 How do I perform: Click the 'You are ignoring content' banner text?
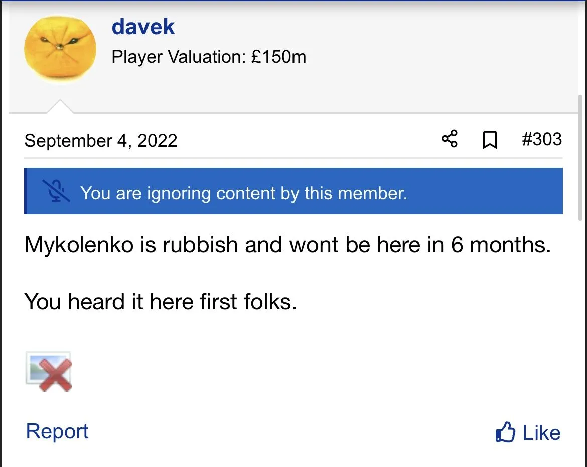coord(243,193)
